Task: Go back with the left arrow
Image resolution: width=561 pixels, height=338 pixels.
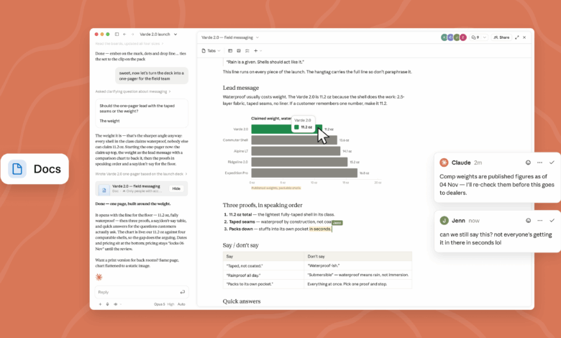Action: point(124,35)
